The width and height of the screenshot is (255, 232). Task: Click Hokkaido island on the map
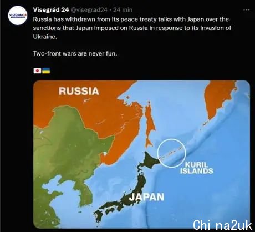click(x=151, y=160)
